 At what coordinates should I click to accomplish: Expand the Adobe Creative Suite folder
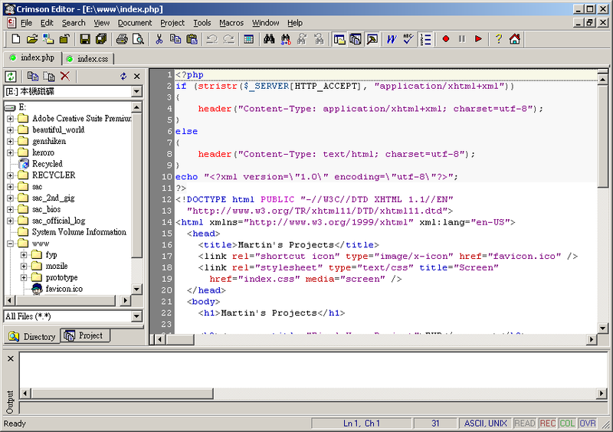(x=11, y=119)
